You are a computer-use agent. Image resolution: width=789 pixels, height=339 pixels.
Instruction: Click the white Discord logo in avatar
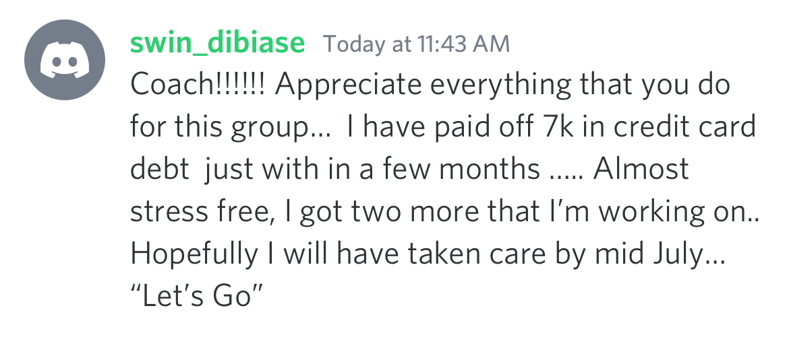pyautogui.click(x=65, y=61)
